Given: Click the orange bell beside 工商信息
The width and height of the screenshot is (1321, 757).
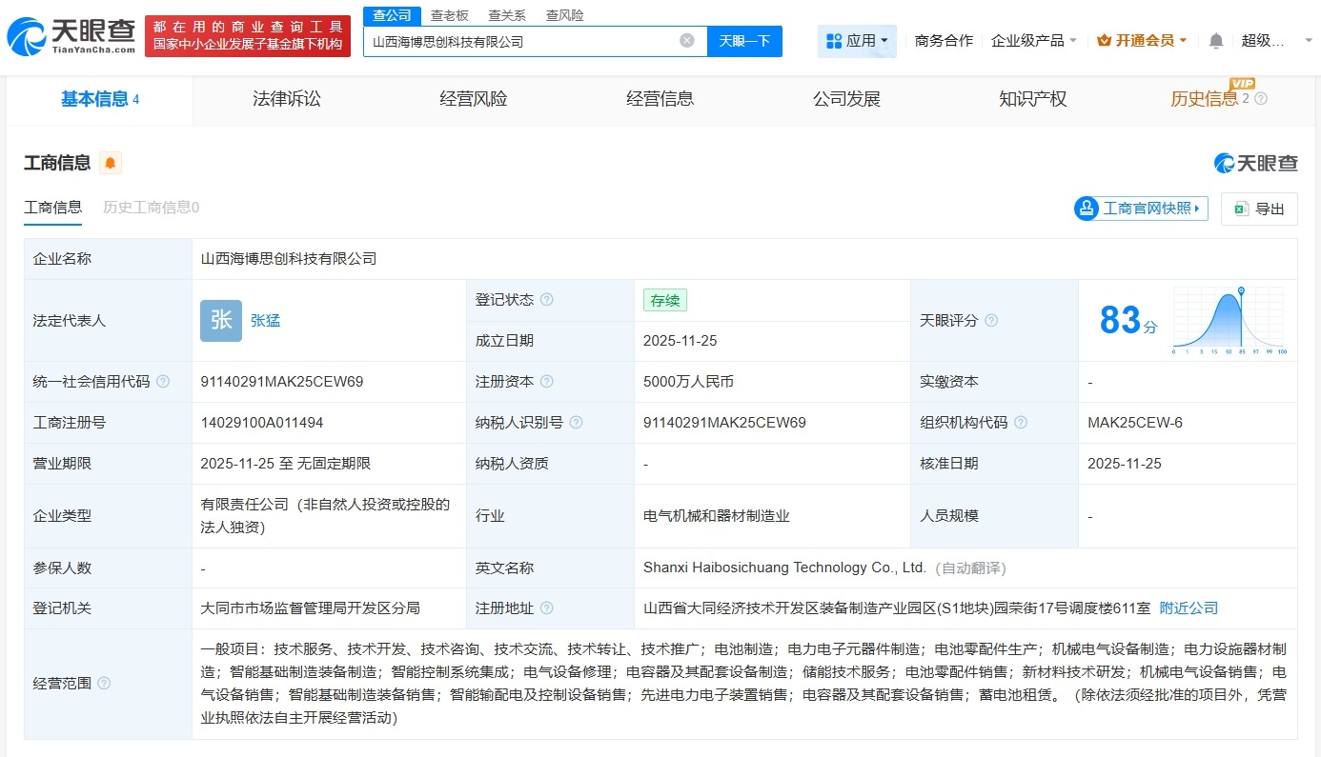Looking at the screenshot, I should 110,163.
